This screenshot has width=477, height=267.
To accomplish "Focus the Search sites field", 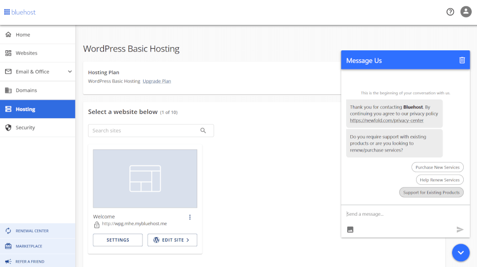I will pyautogui.click(x=151, y=130).
